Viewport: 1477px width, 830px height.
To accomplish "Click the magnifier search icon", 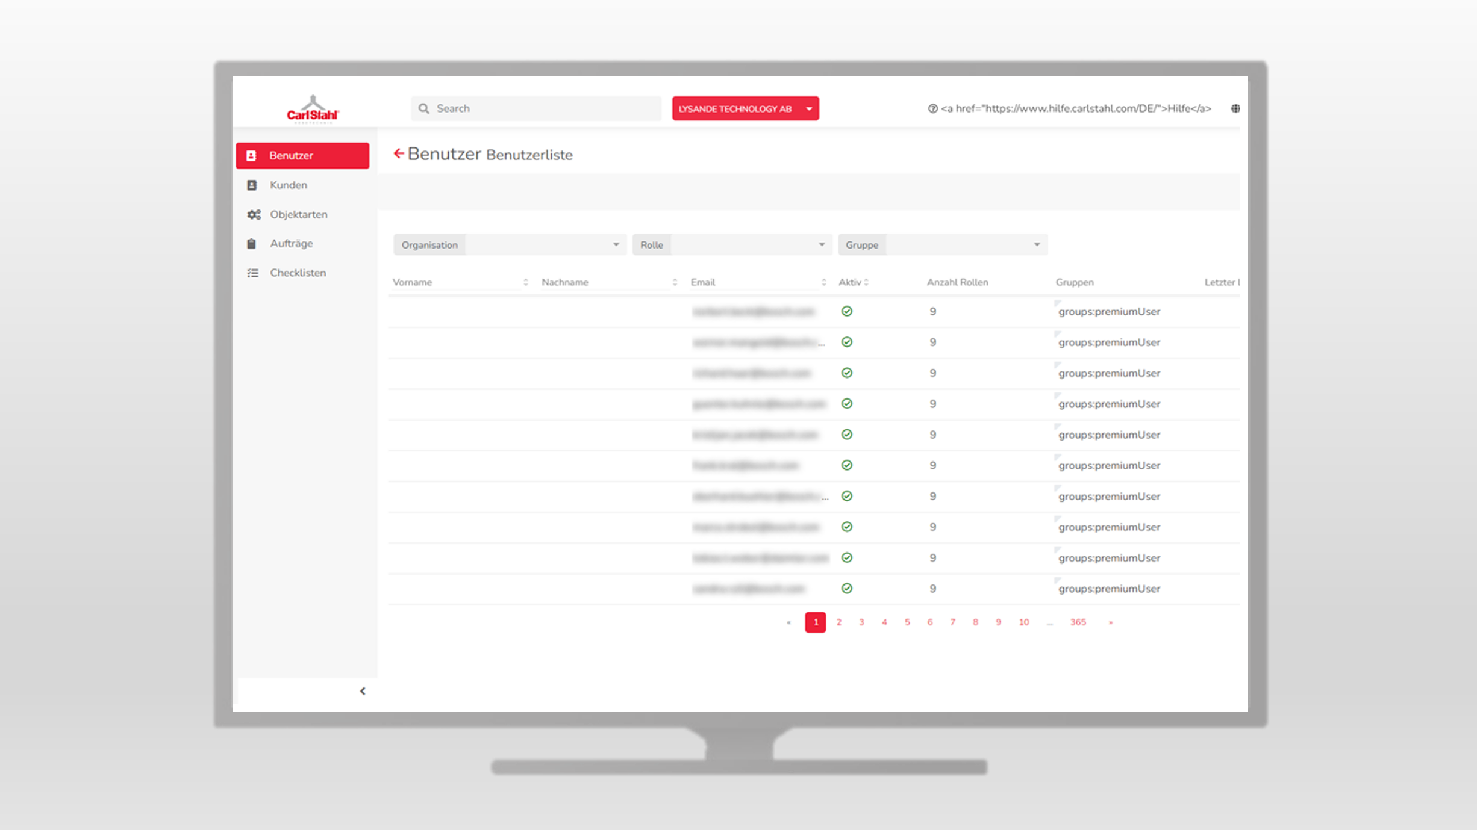I will (x=424, y=108).
